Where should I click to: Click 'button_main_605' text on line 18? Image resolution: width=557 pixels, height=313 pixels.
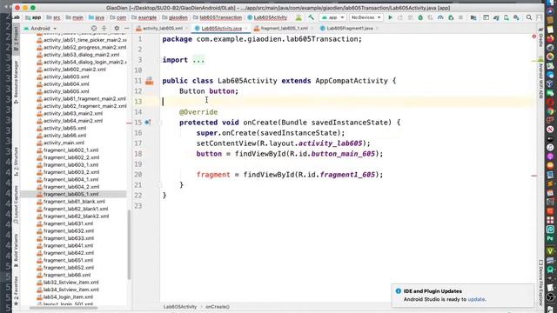(x=343, y=154)
